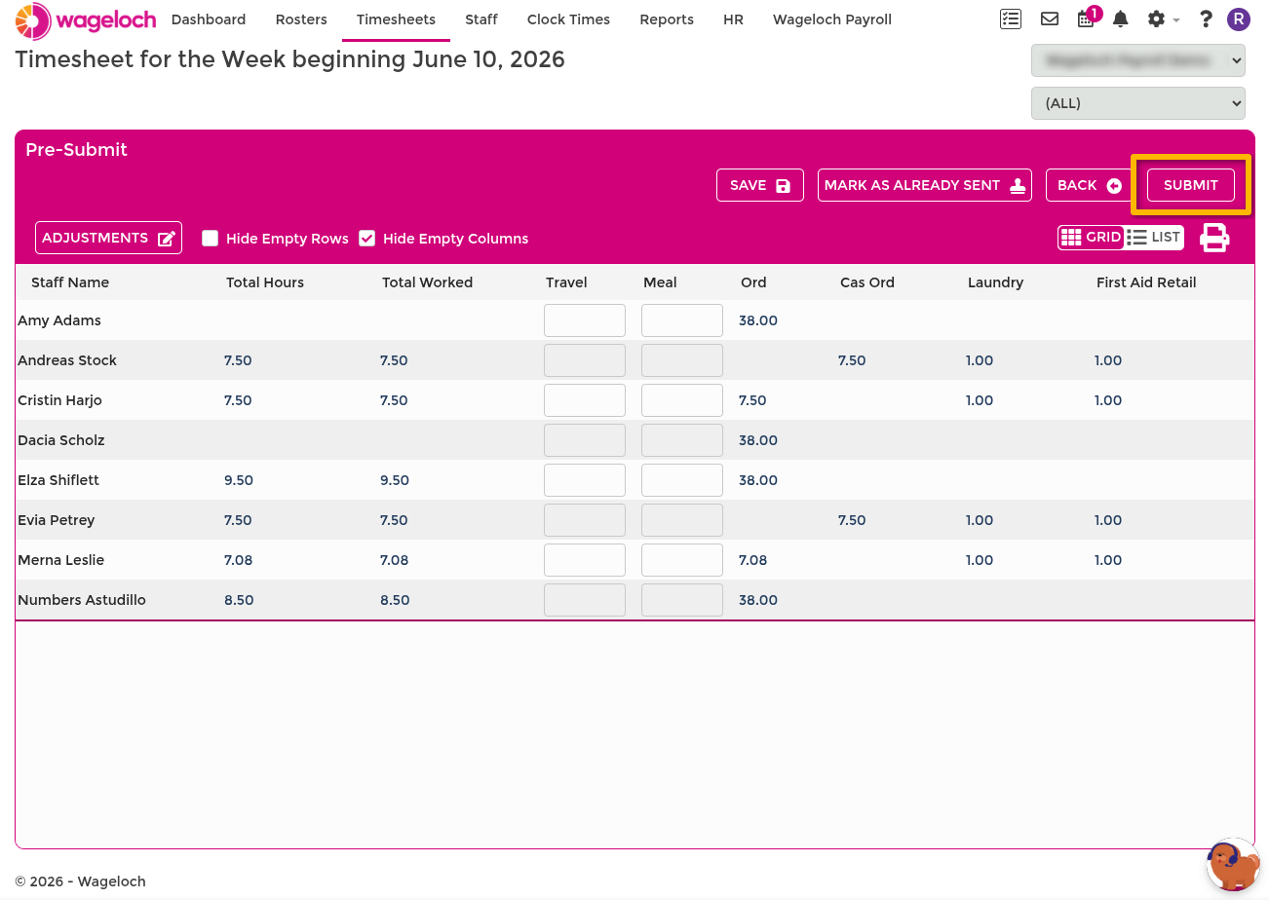Expand the blurred company dropdown
1269x900 pixels.
[1138, 60]
